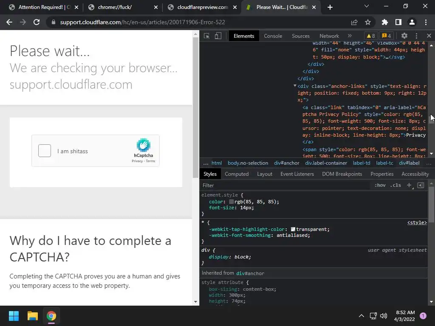The height and width of the screenshot is (326, 435).
Task: Open the <style> source link
Action: (x=417, y=222)
